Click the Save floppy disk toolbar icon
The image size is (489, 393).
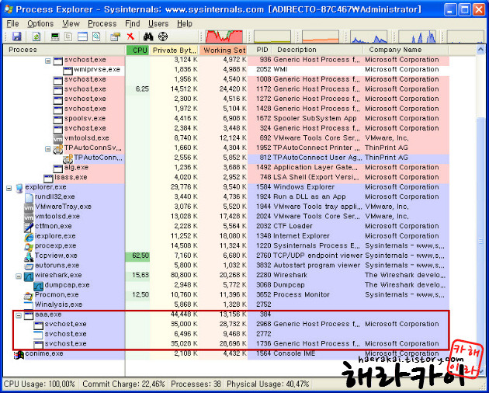pos(16,37)
